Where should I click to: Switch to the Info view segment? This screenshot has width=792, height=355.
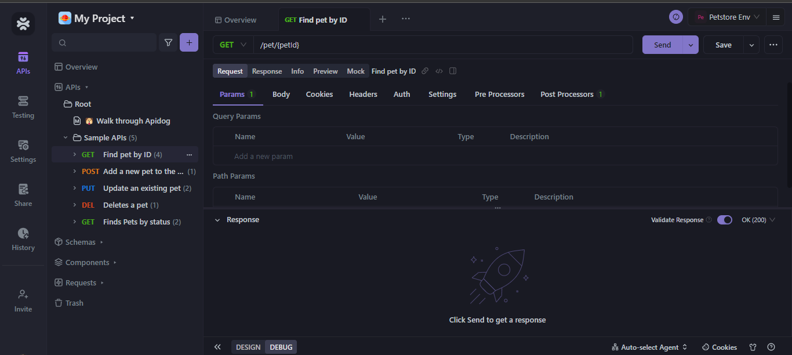point(297,71)
